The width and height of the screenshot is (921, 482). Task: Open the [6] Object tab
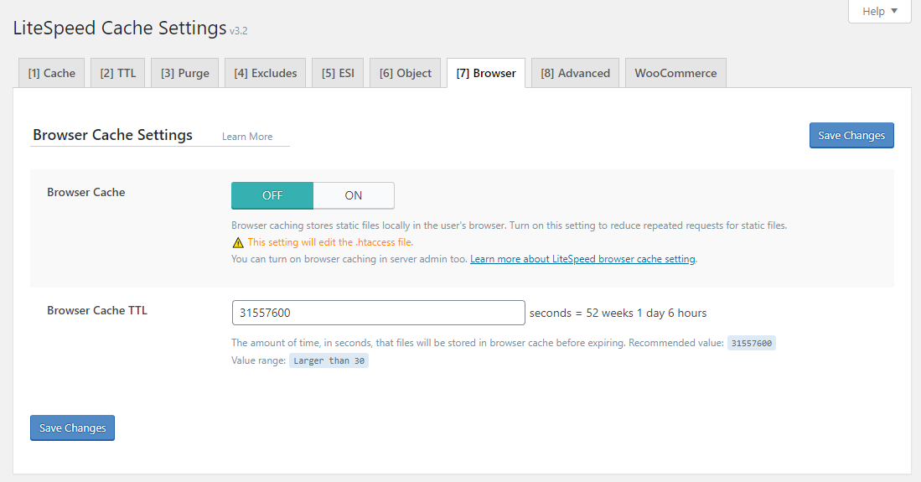coord(406,74)
